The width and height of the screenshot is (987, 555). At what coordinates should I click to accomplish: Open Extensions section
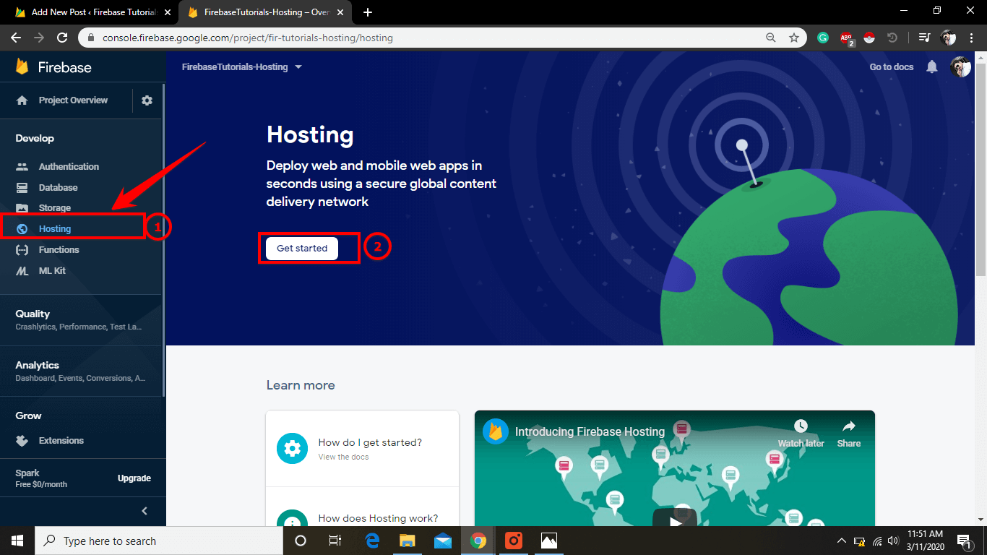61,441
